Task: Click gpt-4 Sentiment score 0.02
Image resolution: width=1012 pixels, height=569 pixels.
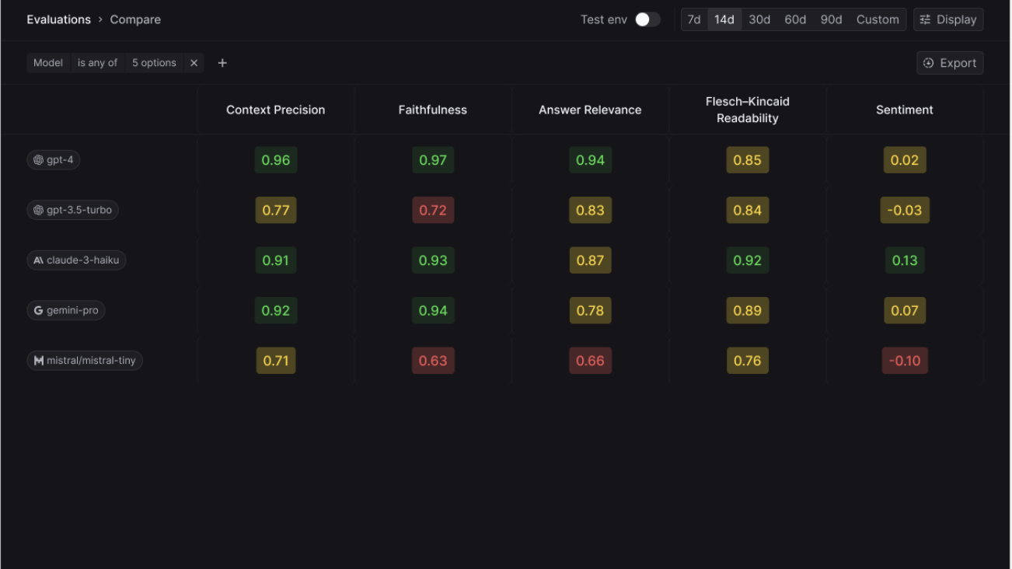Action: [905, 160]
